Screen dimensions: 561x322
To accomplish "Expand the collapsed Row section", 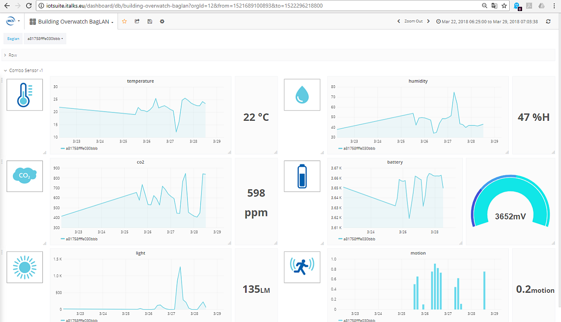I will coord(13,55).
